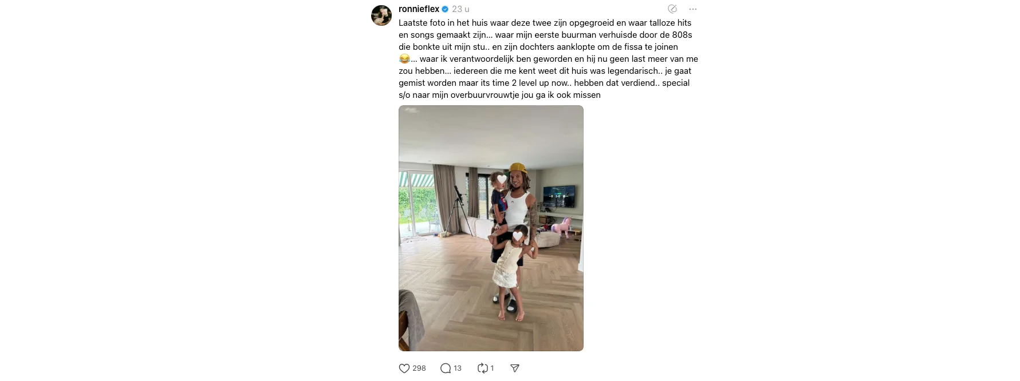Click the telescope tripod in the photo
This screenshot has width=1020, height=381.
(x=456, y=212)
